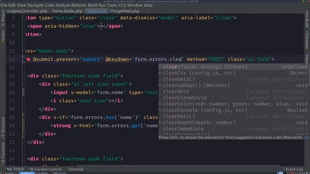The height and width of the screenshot is (174, 310).
Task: Open the Analyze menu
Action: coord(62,5)
